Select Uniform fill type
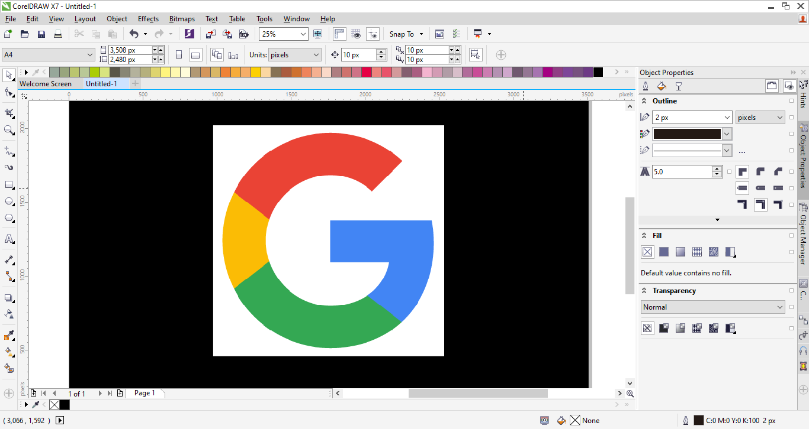Screen dimensions: 809x429 664,252
